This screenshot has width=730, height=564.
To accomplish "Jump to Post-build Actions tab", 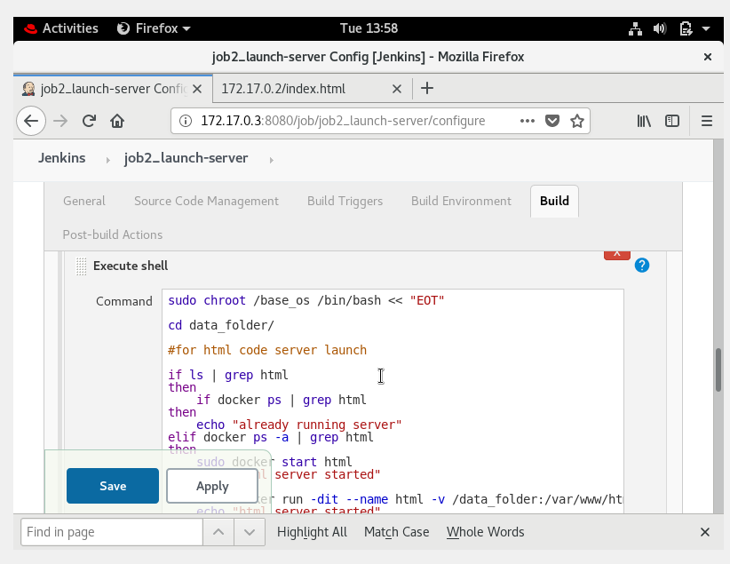I will click(x=113, y=234).
